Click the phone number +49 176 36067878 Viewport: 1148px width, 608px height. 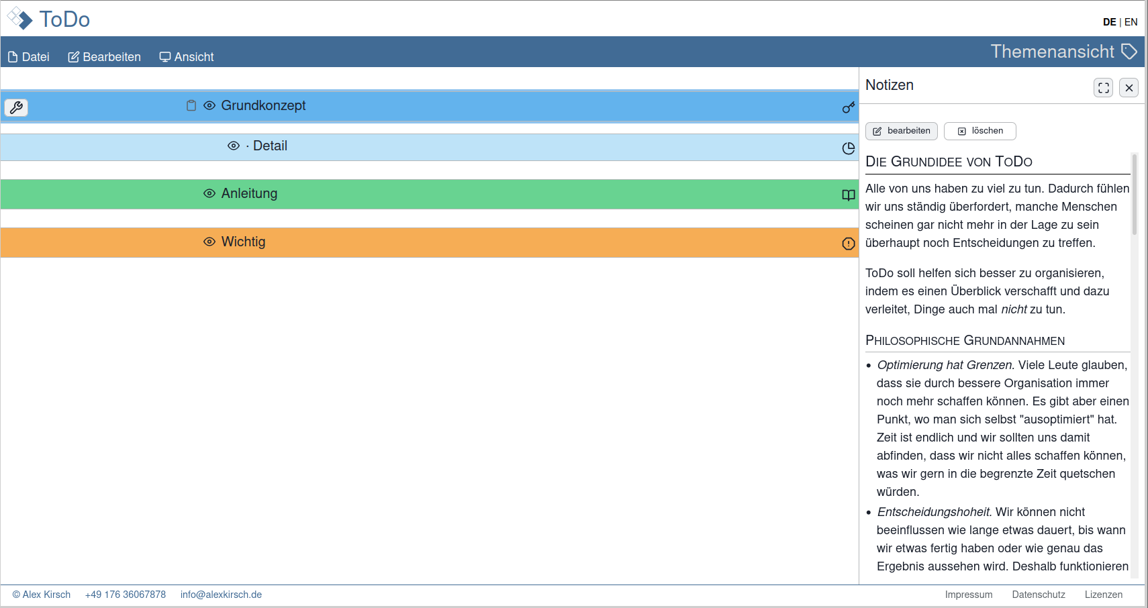[x=126, y=595]
